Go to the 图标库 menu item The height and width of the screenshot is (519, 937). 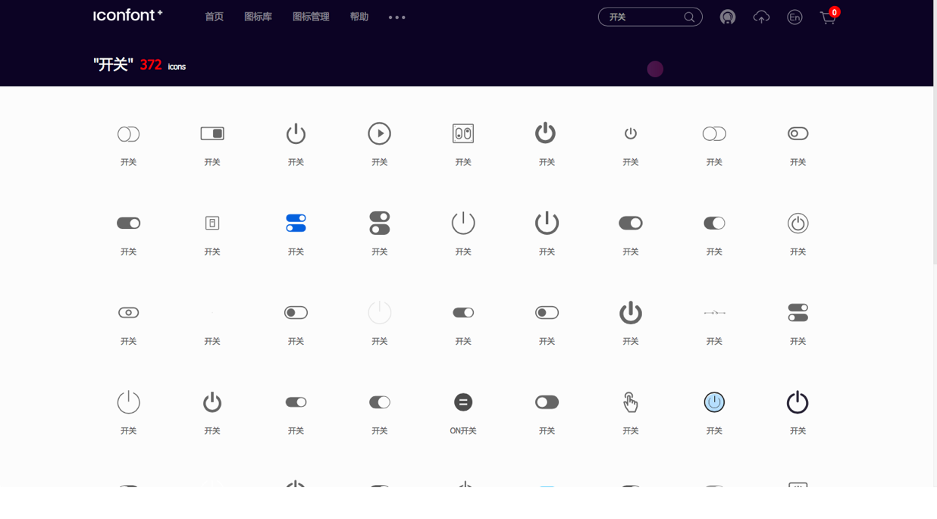coord(258,16)
